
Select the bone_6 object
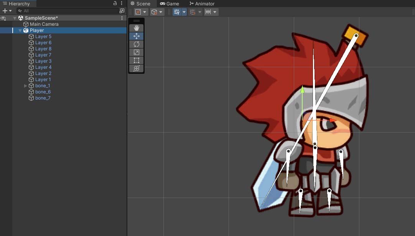point(43,92)
